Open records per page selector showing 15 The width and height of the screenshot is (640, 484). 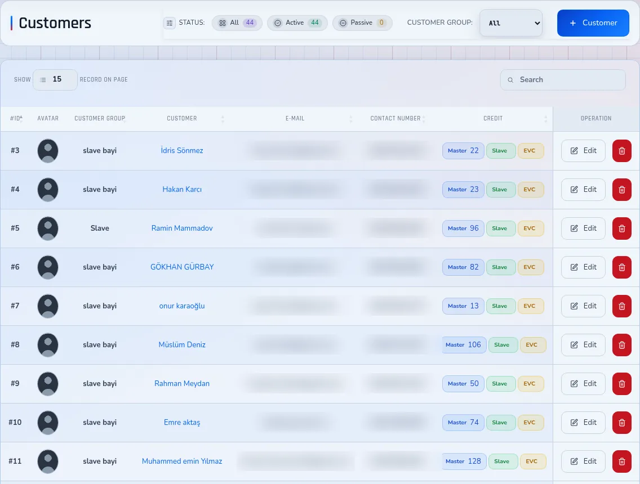[x=55, y=79]
